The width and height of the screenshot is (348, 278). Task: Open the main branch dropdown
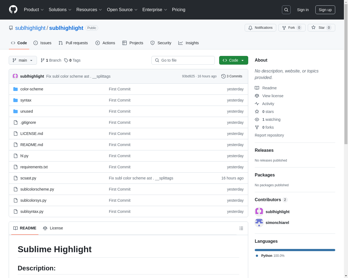pos(23,60)
